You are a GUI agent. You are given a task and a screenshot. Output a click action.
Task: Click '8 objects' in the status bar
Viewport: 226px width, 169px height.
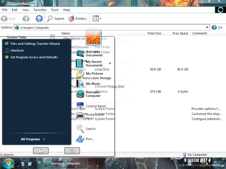tap(7, 155)
